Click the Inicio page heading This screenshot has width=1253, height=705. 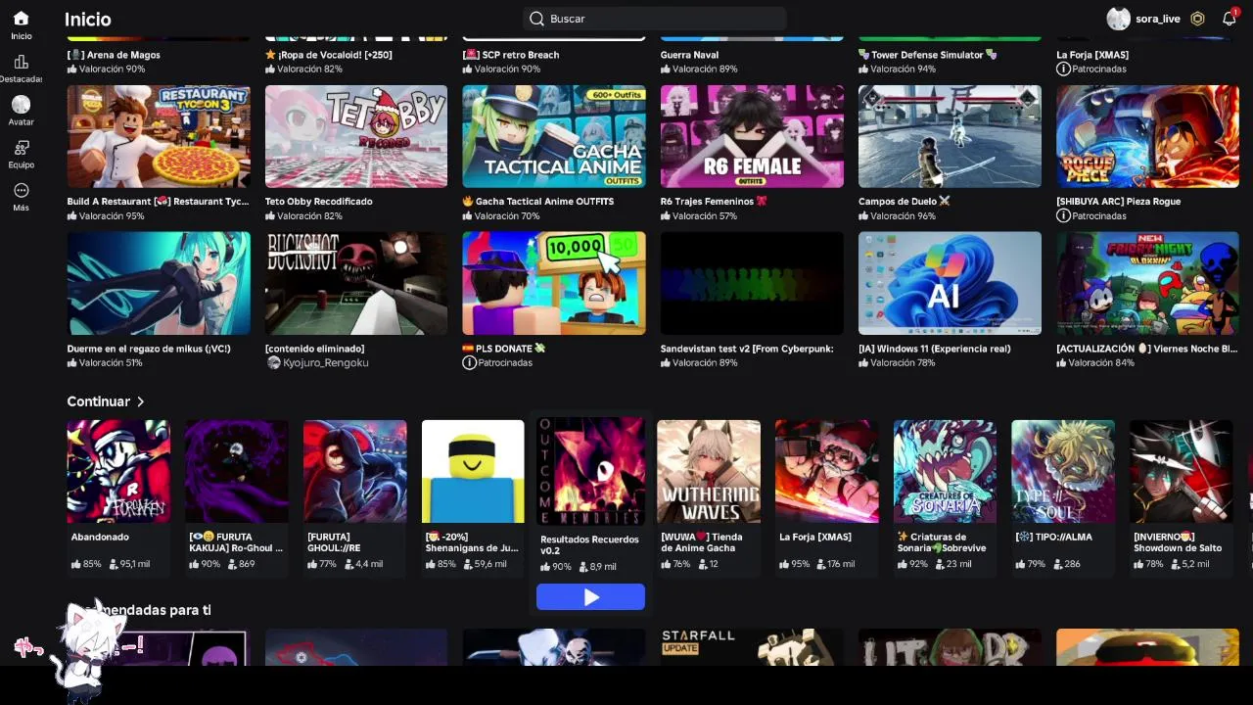(x=88, y=19)
